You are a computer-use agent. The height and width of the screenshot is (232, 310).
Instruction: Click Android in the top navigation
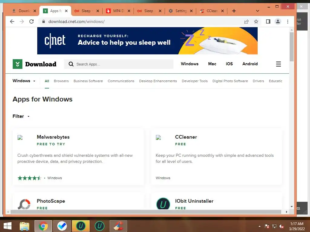pyautogui.click(x=250, y=64)
